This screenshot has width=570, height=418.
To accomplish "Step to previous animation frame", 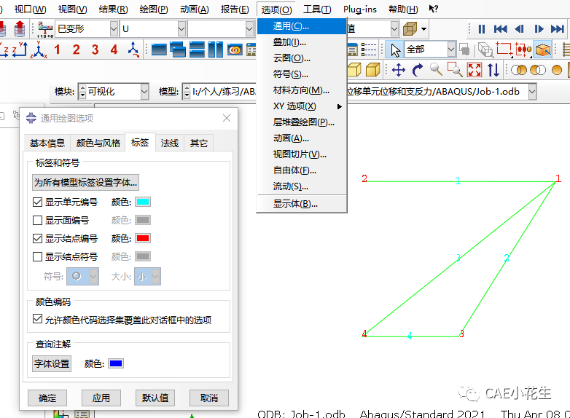I will (520, 28).
